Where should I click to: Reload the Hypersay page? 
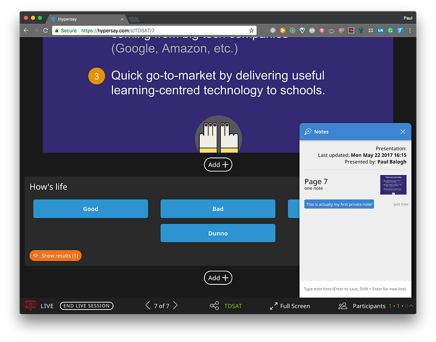coord(46,31)
